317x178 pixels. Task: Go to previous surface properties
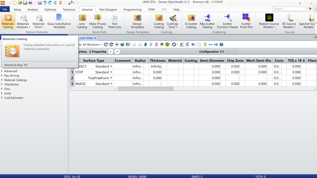click(x=111, y=51)
